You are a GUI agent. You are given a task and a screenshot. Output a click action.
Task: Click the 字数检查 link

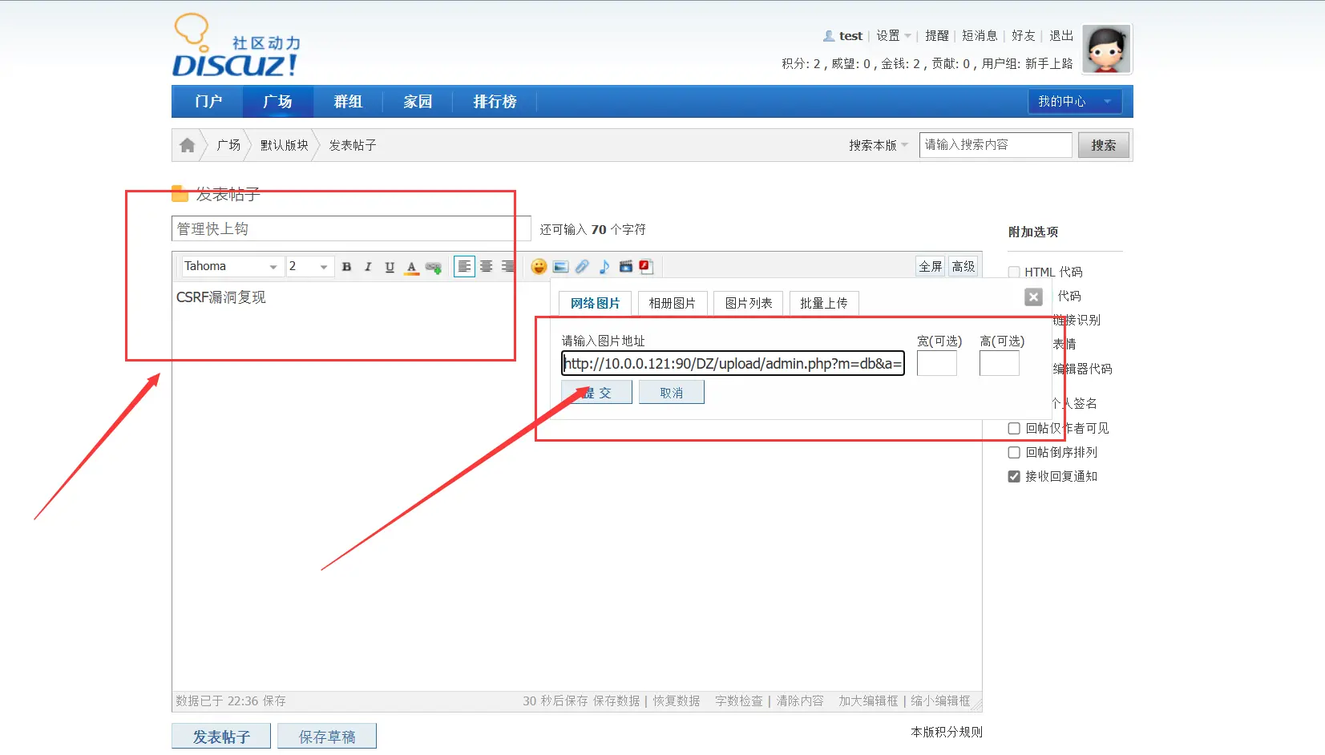tap(739, 701)
